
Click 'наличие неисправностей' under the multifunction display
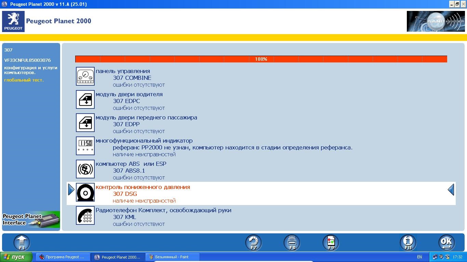pyautogui.click(x=144, y=154)
